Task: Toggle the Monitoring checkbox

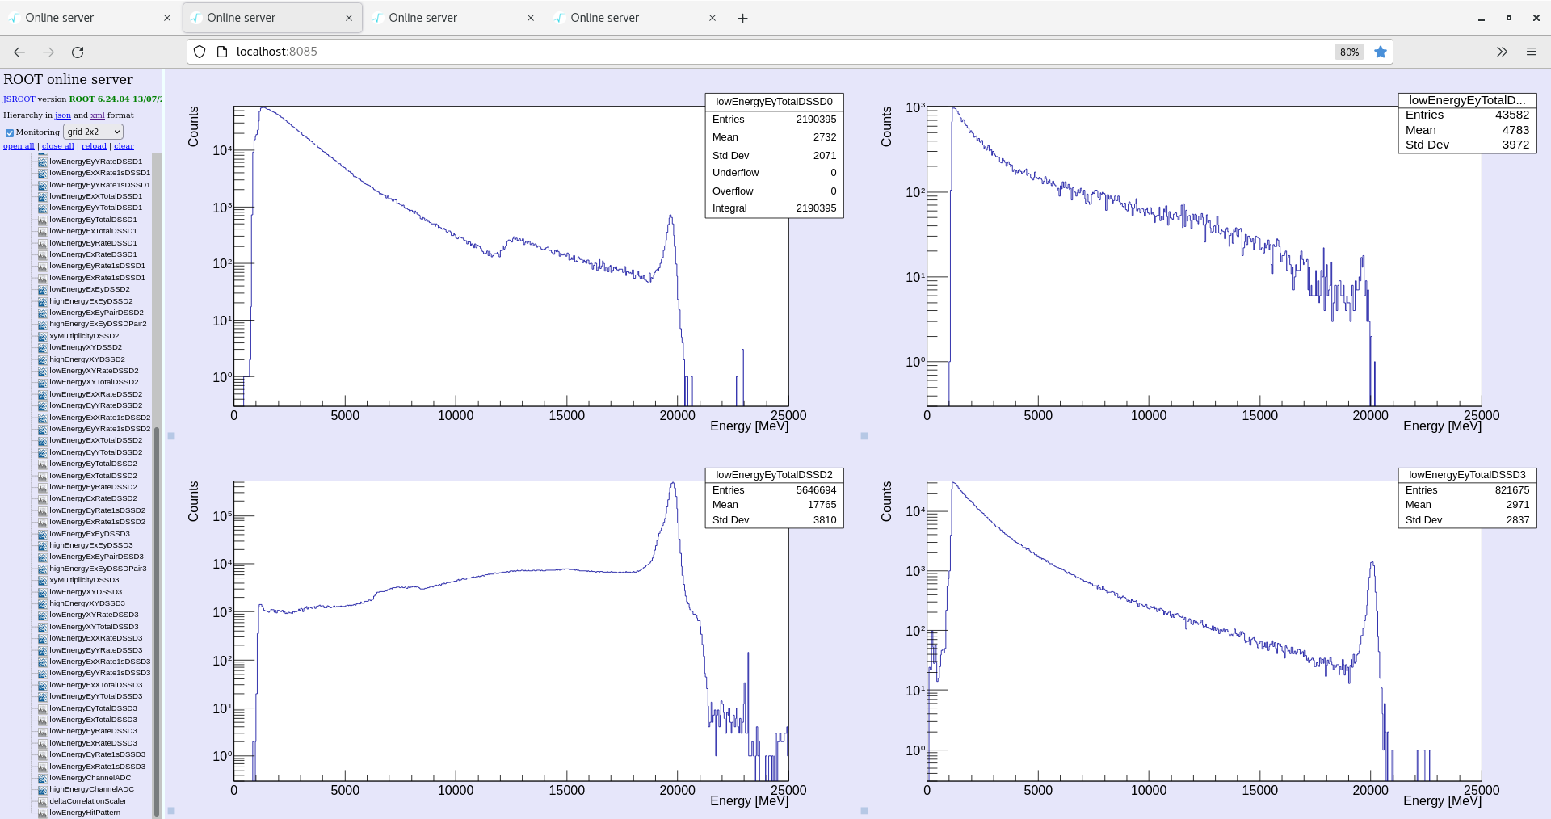Action: tap(10, 132)
